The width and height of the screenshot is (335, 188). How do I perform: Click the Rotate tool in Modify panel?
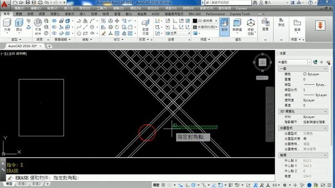[117, 27]
